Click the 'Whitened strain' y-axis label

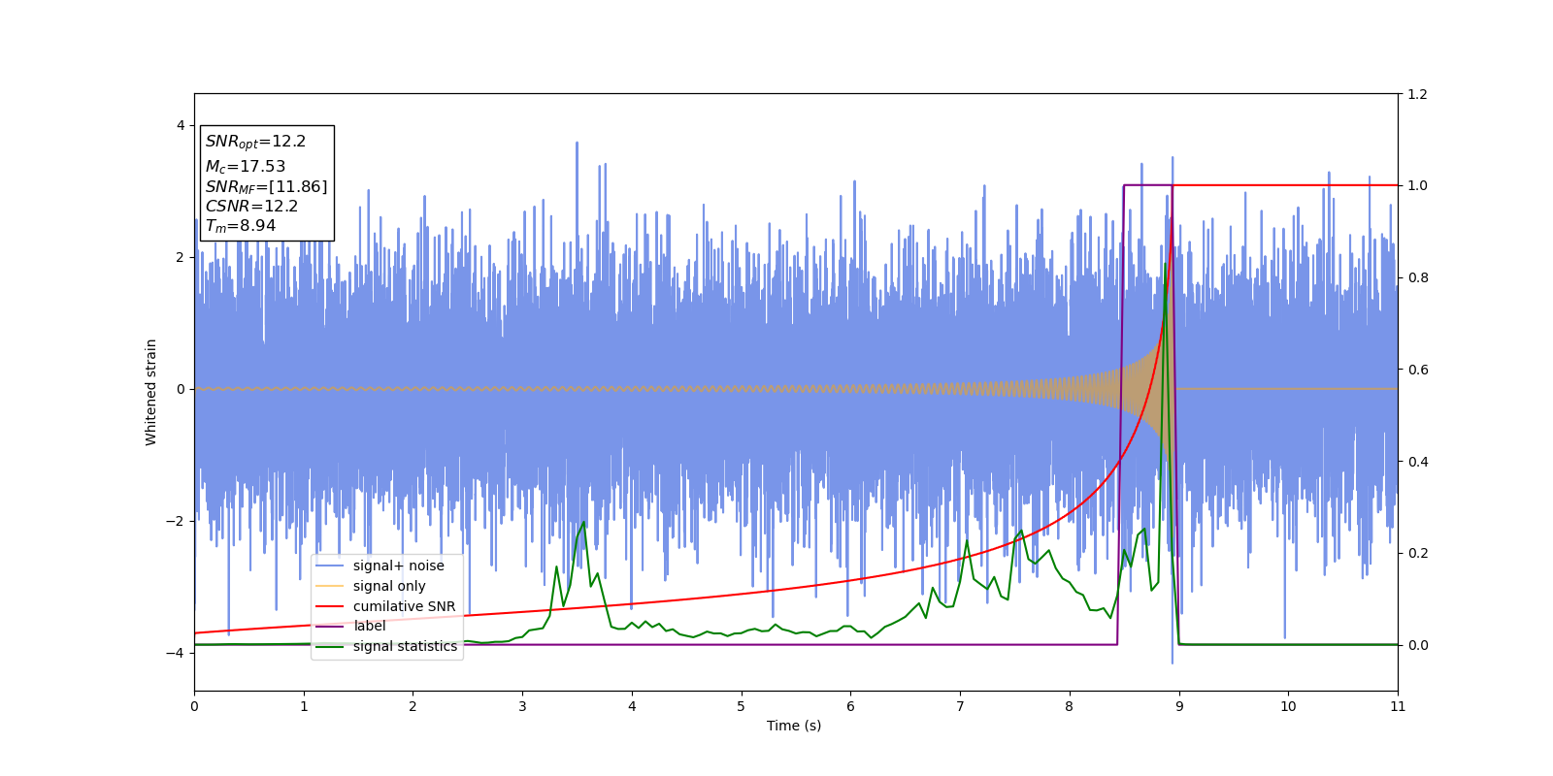[x=151, y=392]
